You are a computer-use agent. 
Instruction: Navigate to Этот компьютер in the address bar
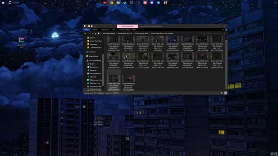109,34
